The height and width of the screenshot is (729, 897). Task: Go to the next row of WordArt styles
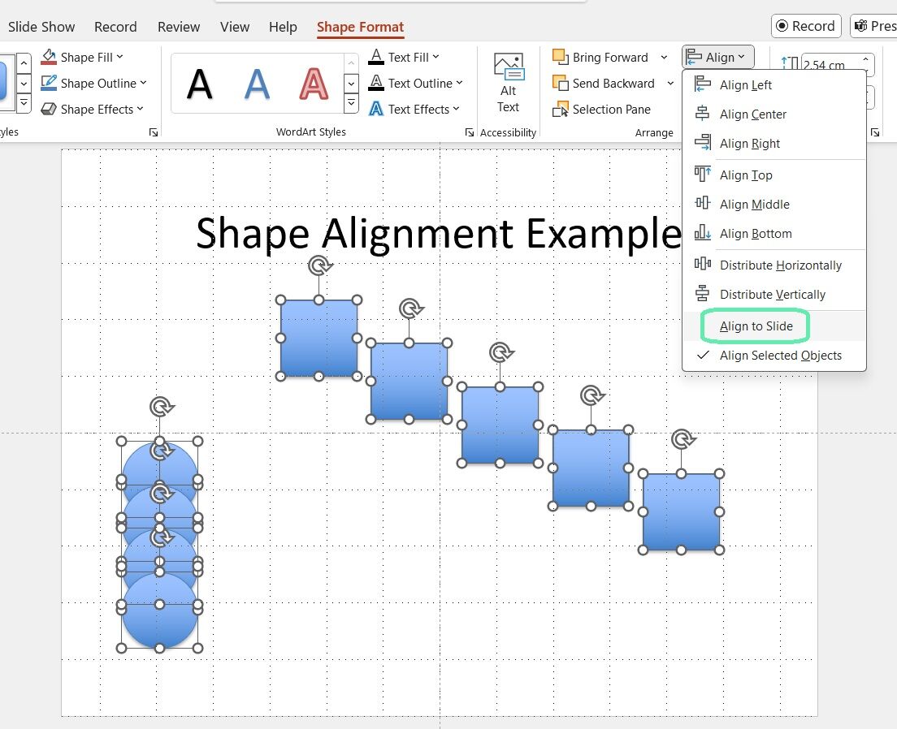tap(351, 84)
